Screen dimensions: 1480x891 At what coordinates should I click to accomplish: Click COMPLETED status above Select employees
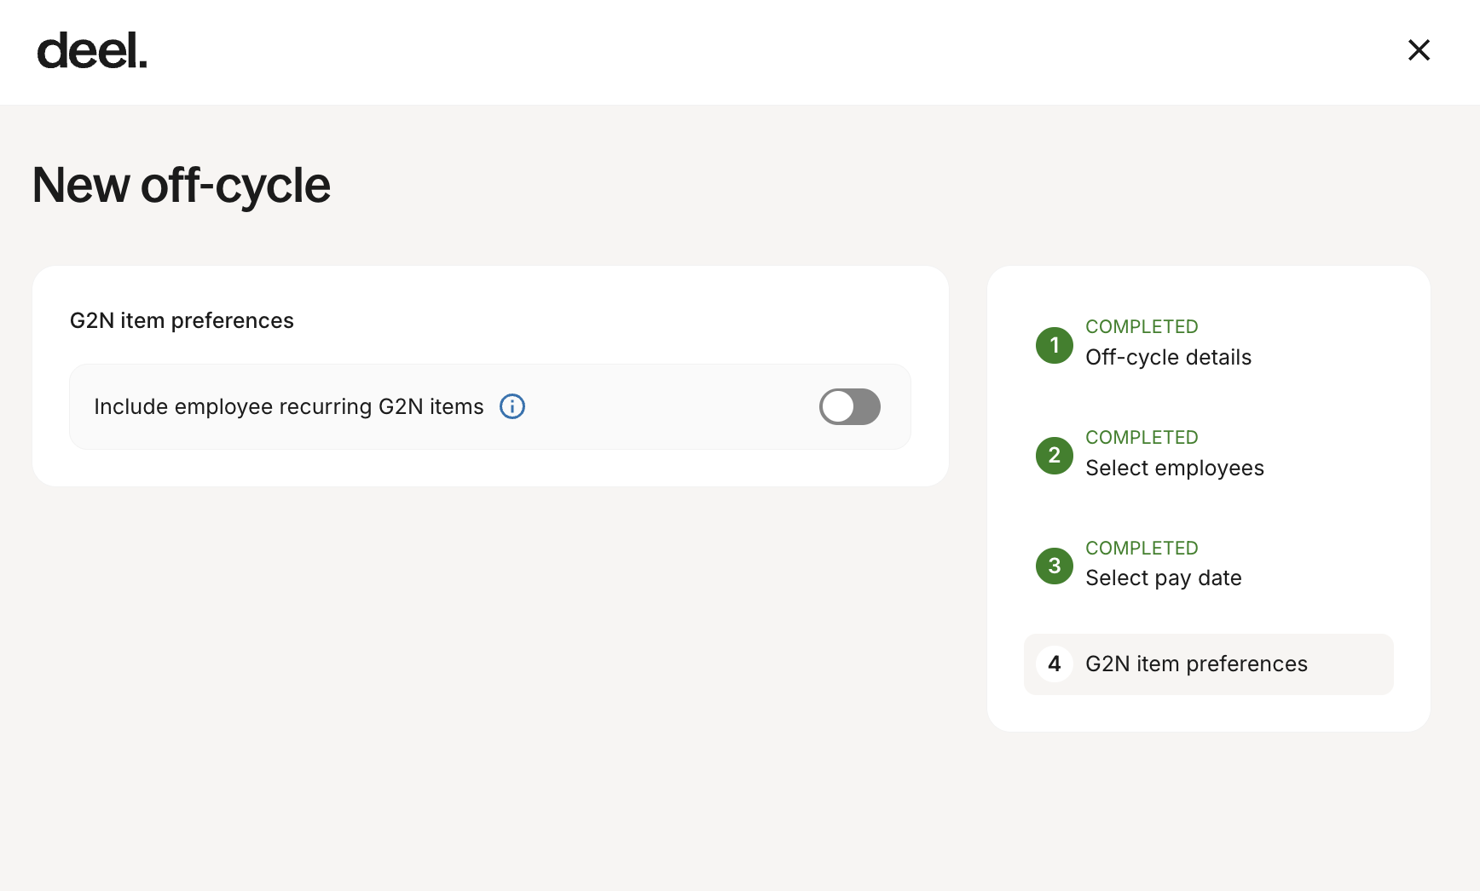pos(1142,438)
